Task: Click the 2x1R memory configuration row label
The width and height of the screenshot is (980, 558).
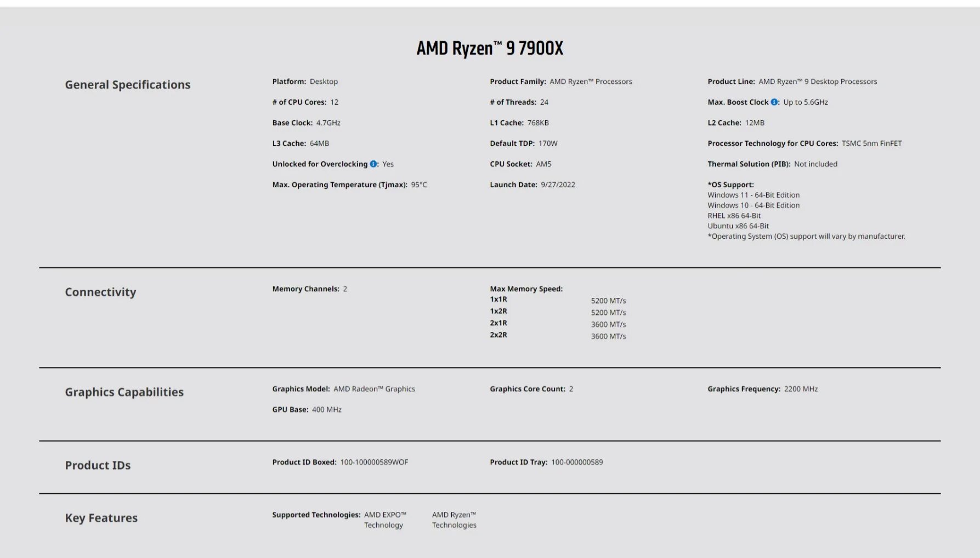Action: pyautogui.click(x=499, y=323)
